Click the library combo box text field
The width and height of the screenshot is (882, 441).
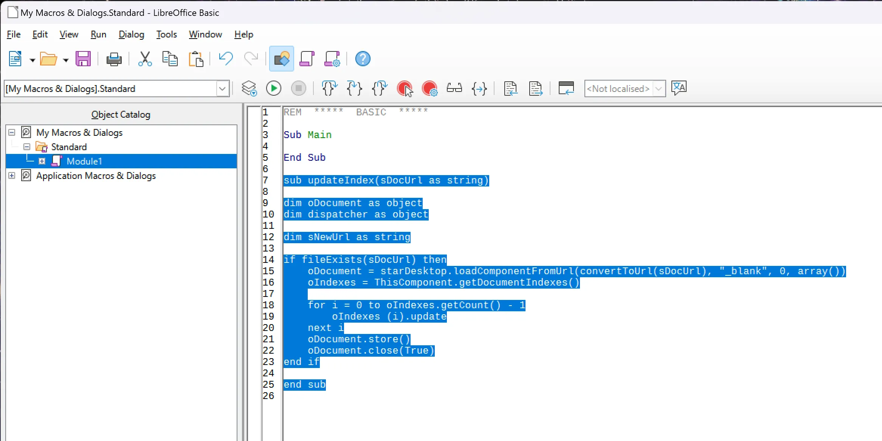110,89
